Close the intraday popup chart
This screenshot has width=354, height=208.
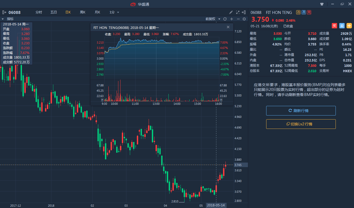(x=228, y=27)
